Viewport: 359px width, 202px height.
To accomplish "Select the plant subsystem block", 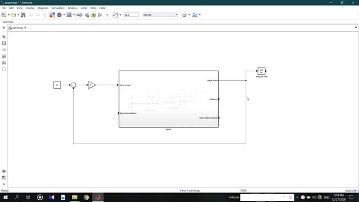I will click(169, 99).
